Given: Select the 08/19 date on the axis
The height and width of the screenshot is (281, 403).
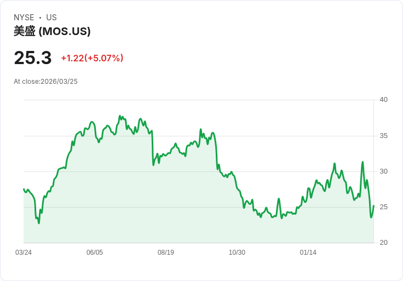Looking at the screenshot, I should coord(166,253).
